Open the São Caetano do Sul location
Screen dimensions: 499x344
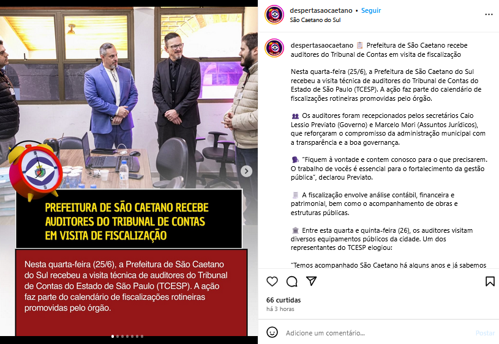pyautogui.click(x=315, y=20)
